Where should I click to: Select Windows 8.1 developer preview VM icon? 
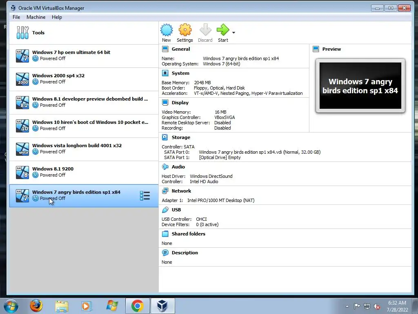pyautogui.click(x=22, y=103)
